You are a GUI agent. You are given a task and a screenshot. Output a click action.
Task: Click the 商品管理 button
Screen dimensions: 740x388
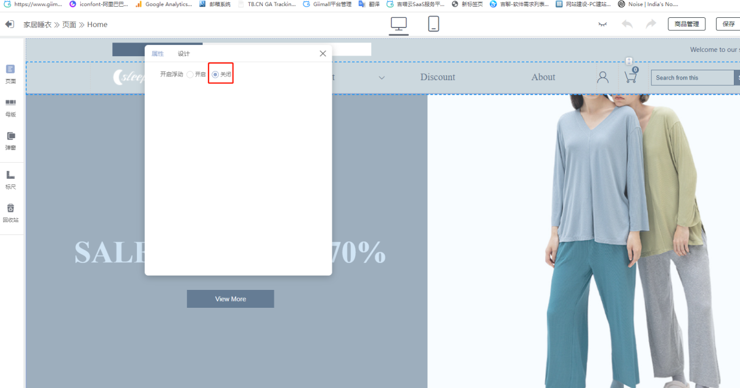(x=686, y=24)
